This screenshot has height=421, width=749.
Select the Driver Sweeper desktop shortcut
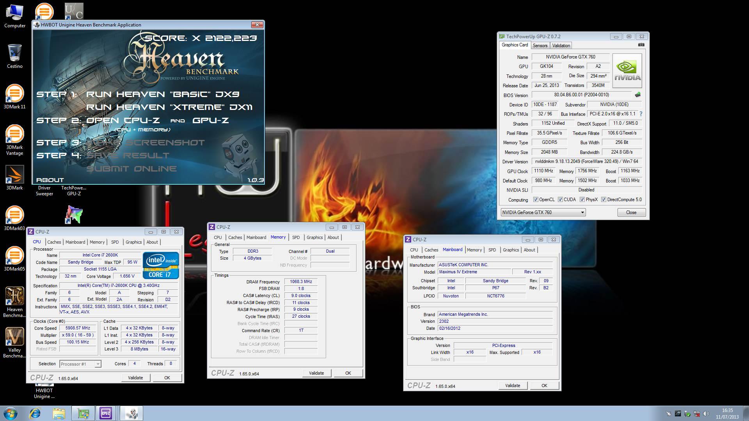click(x=44, y=191)
